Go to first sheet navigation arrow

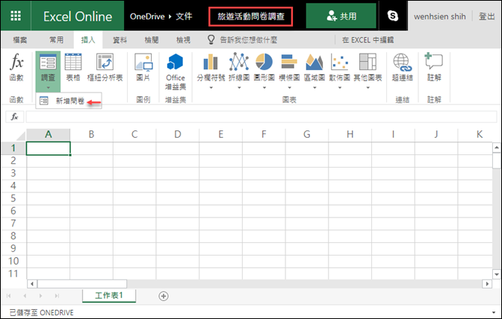point(9,296)
